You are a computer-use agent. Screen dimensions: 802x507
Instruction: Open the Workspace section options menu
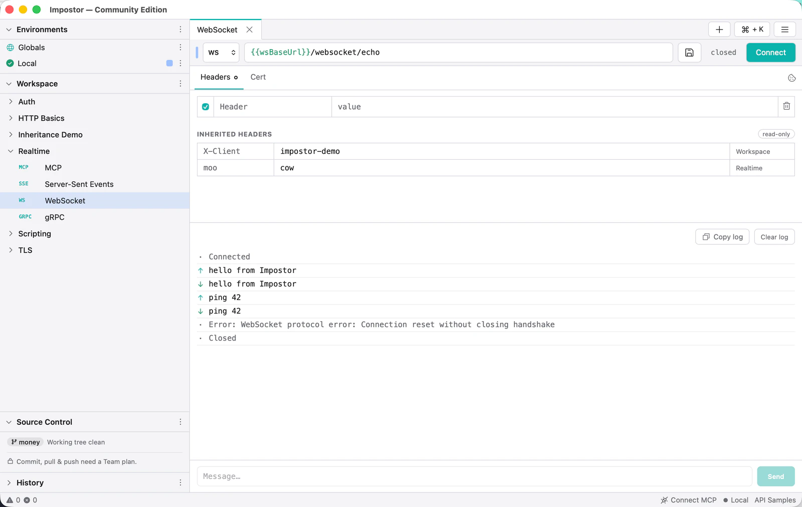[x=180, y=84]
